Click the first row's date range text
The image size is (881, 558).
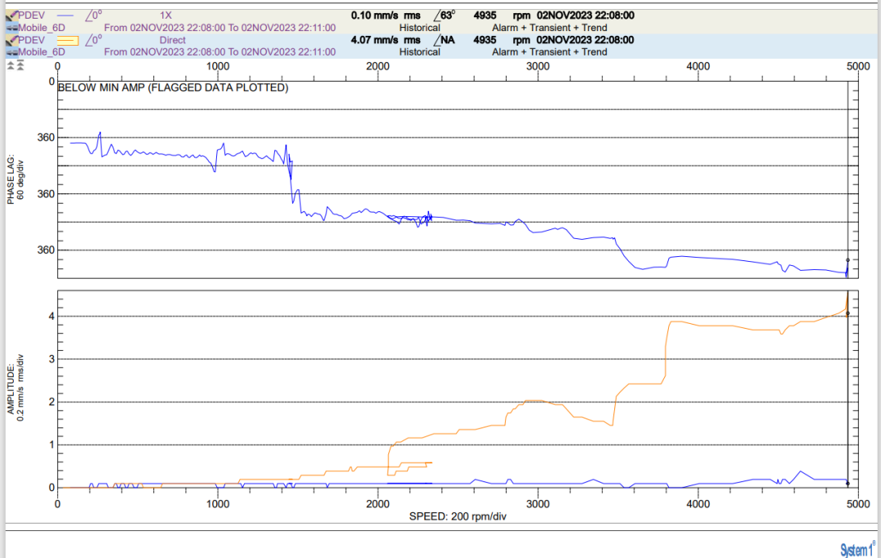(x=219, y=28)
